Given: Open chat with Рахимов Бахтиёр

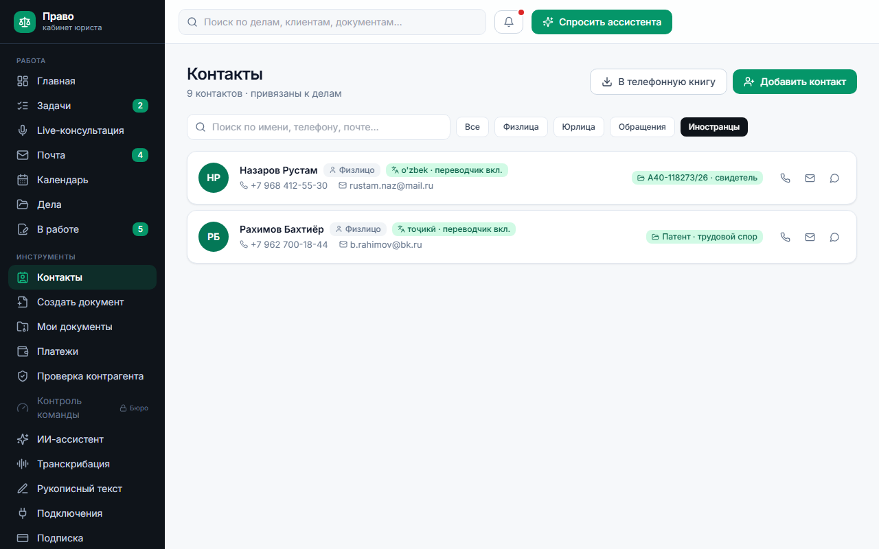Looking at the screenshot, I should (x=834, y=237).
